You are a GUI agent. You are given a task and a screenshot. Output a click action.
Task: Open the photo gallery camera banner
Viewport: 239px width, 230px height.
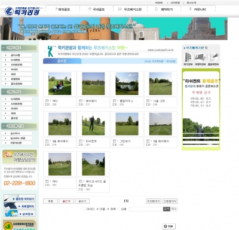pos(20,206)
